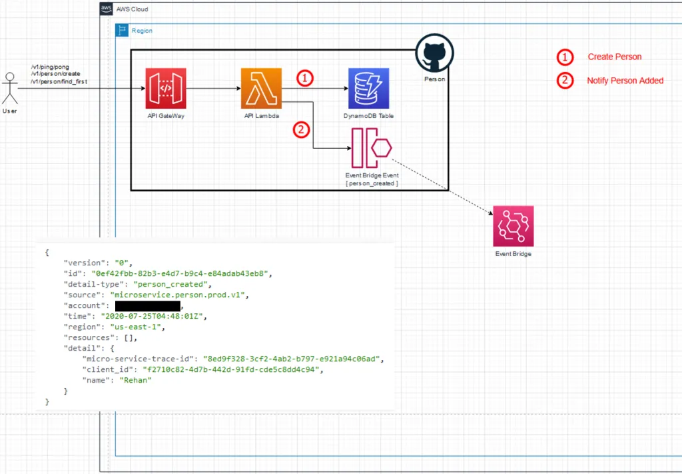Viewport: 682px width, 474px height.
Task: Select circle 1 on the Lambda to DynamoDB arrow
Action: (x=304, y=78)
